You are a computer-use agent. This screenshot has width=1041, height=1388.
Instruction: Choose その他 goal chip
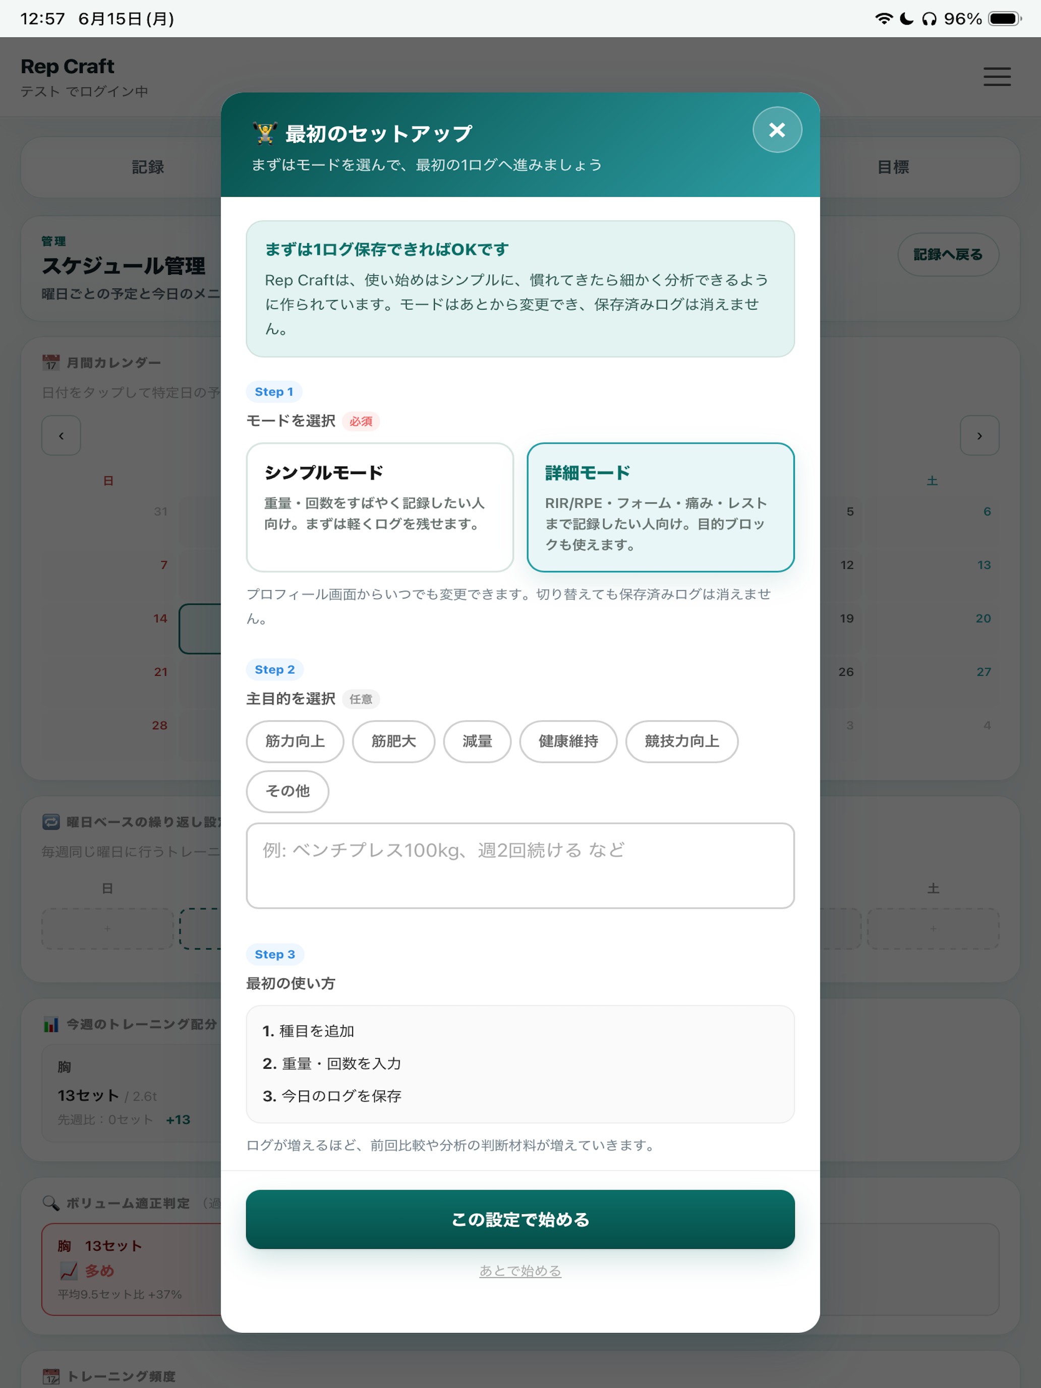click(x=287, y=791)
